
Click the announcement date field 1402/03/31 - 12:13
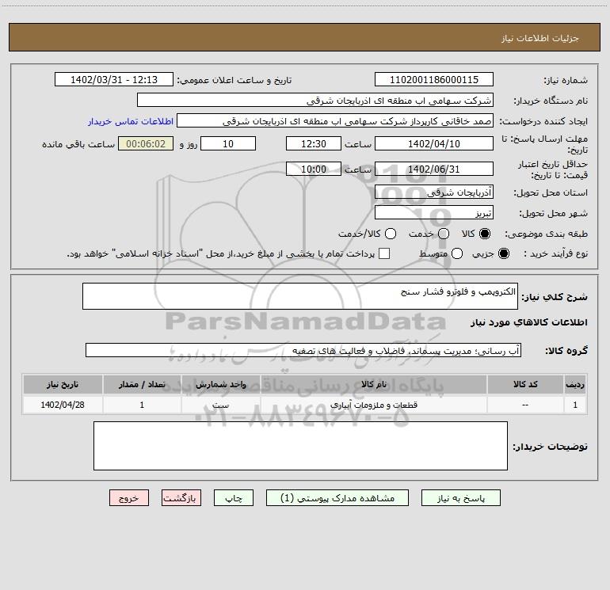(x=114, y=79)
